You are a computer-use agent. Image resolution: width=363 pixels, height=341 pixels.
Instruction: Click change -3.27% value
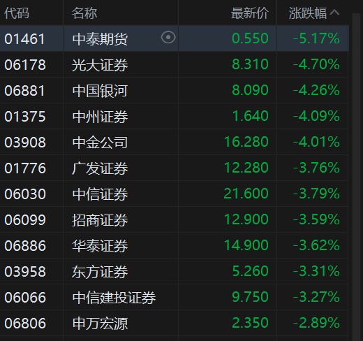click(x=316, y=297)
